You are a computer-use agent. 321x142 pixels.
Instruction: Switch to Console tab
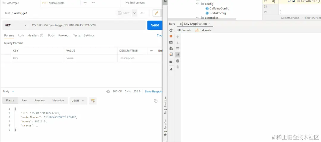[184, 30]
